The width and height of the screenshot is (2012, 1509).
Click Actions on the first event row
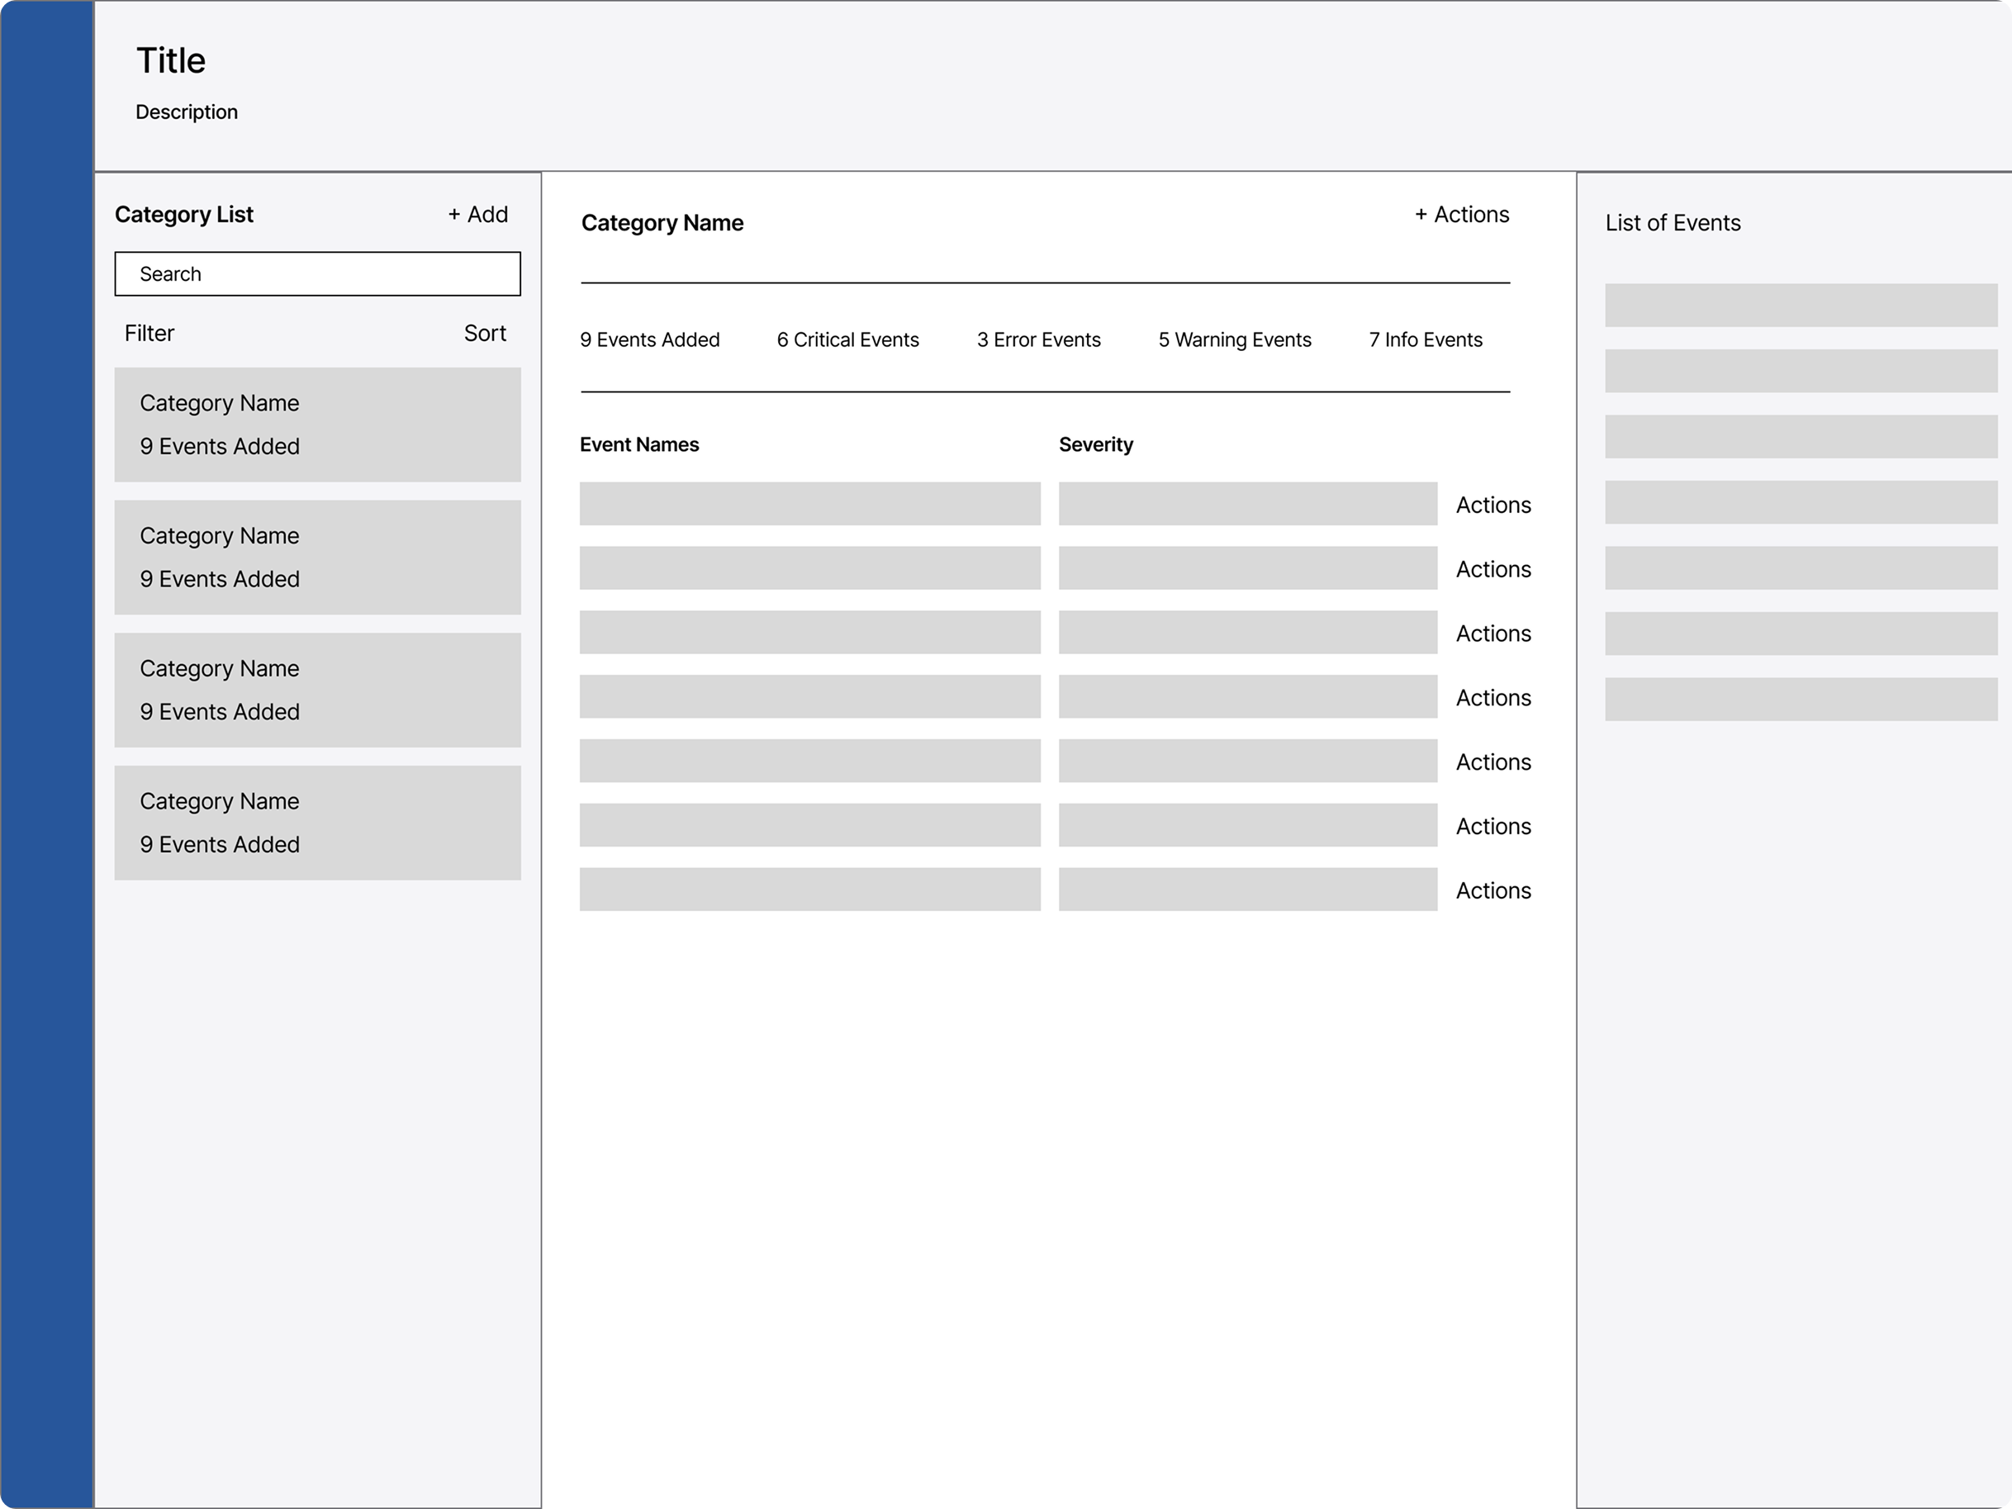click(x=1492, y=505)
